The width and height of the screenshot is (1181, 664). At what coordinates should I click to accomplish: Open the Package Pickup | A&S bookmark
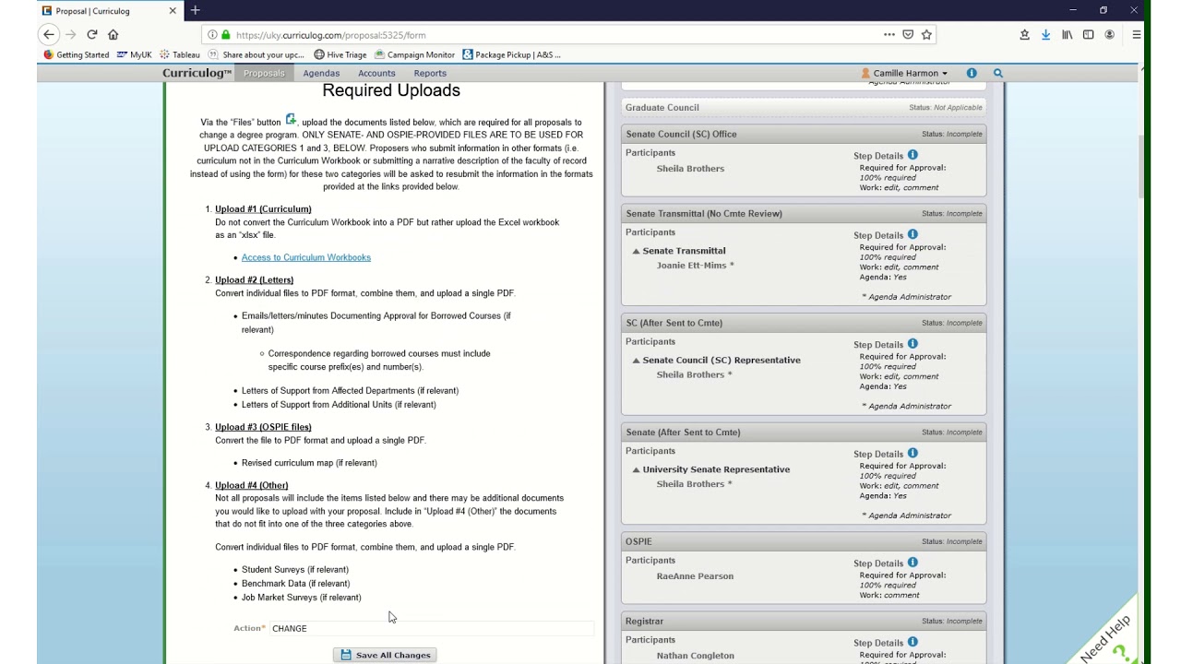coord(511,54)
